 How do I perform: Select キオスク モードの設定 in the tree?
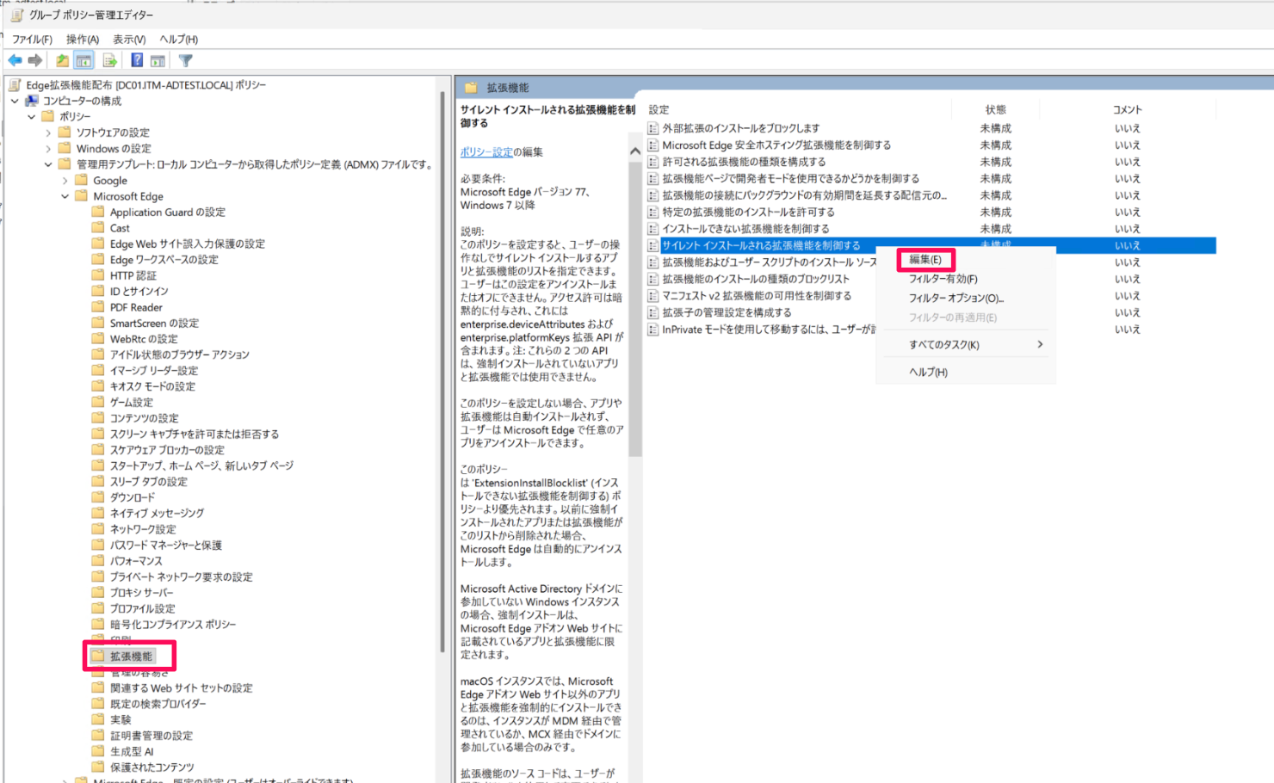coord(152,386)
